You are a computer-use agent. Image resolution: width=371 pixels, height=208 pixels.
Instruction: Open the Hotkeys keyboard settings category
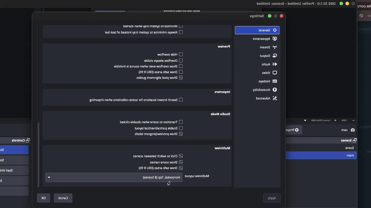click(x=268, y=81)
